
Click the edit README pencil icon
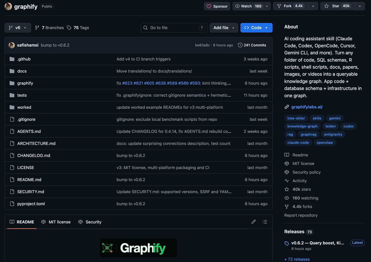[254, 222]
